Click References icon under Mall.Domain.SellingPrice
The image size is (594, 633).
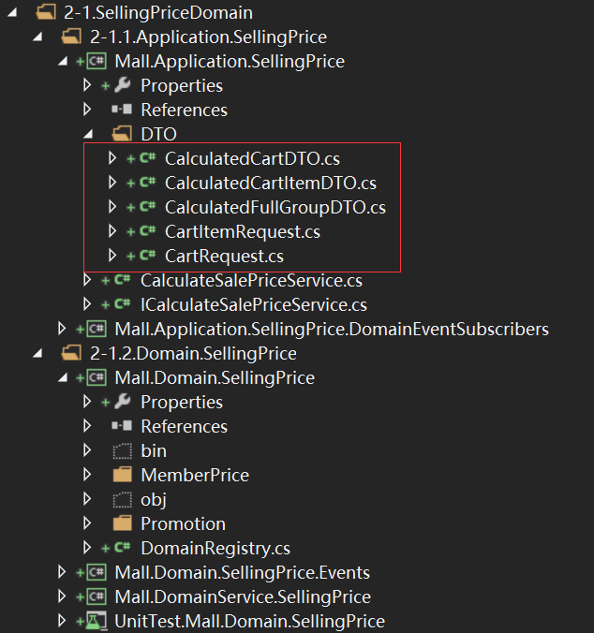tap(122, 425)
